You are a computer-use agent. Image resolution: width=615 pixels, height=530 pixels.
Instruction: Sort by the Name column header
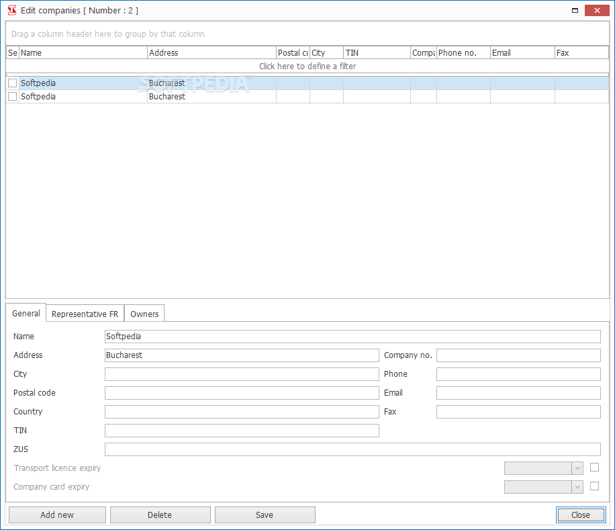[83, 52]
